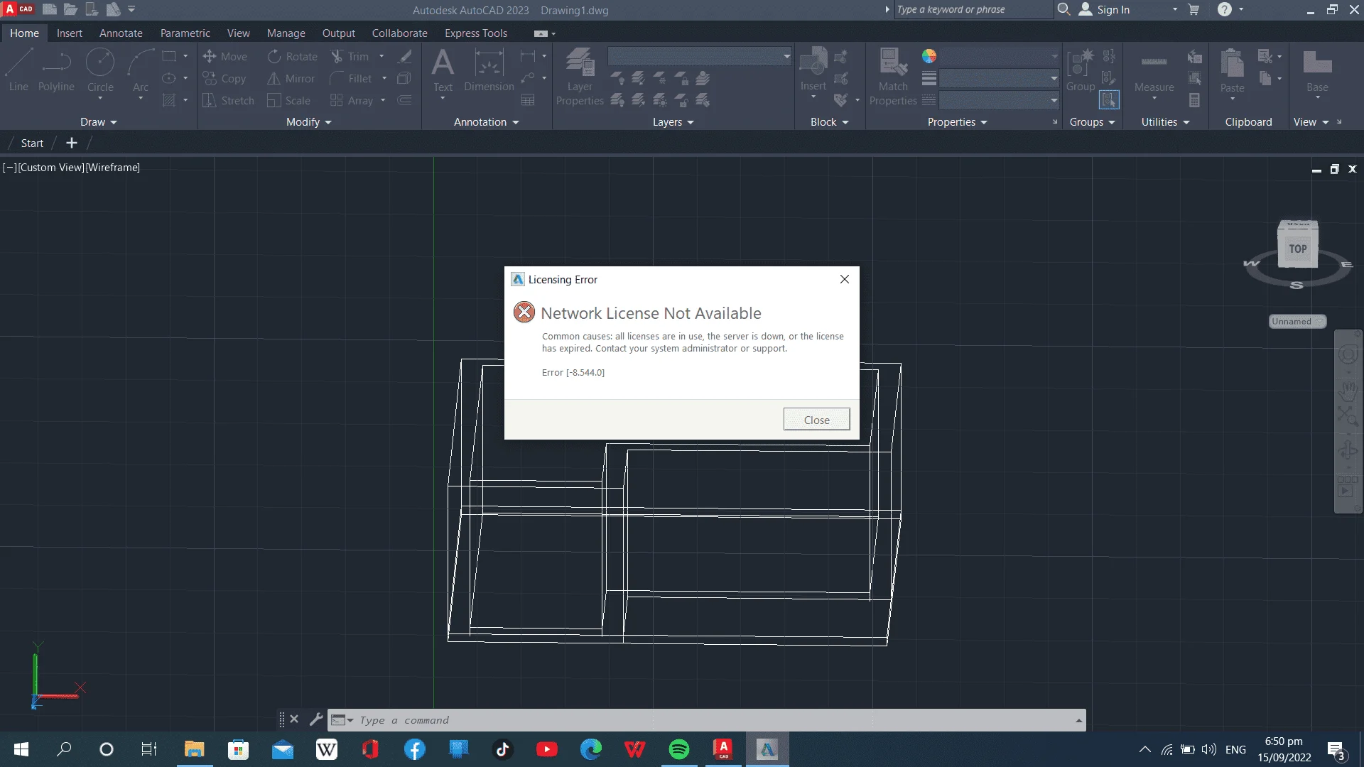This screenshot has height=767, width=1364.
Task: Open the AutoCAD application menu
Action: [19, 9]
